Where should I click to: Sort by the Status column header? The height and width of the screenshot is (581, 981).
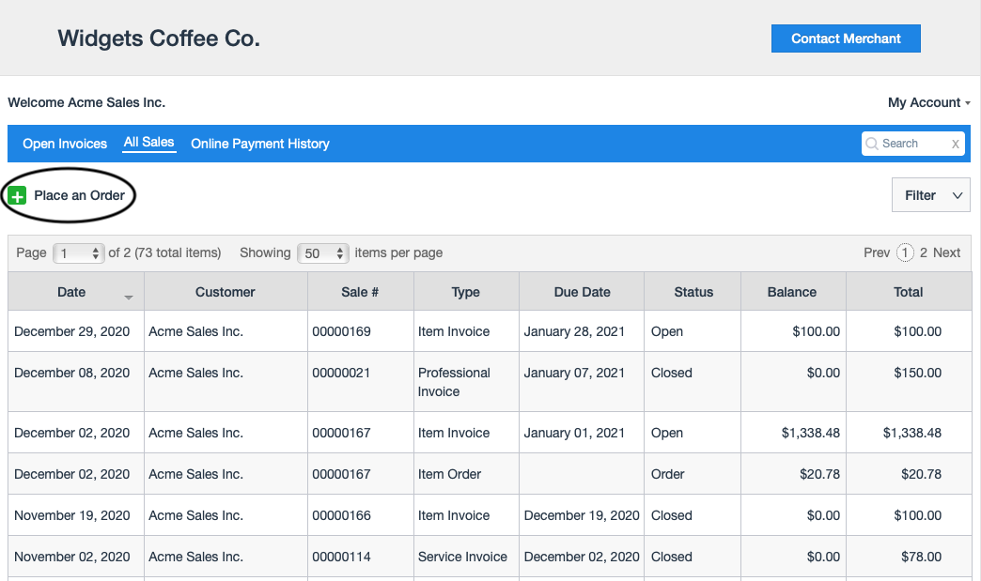693,292
